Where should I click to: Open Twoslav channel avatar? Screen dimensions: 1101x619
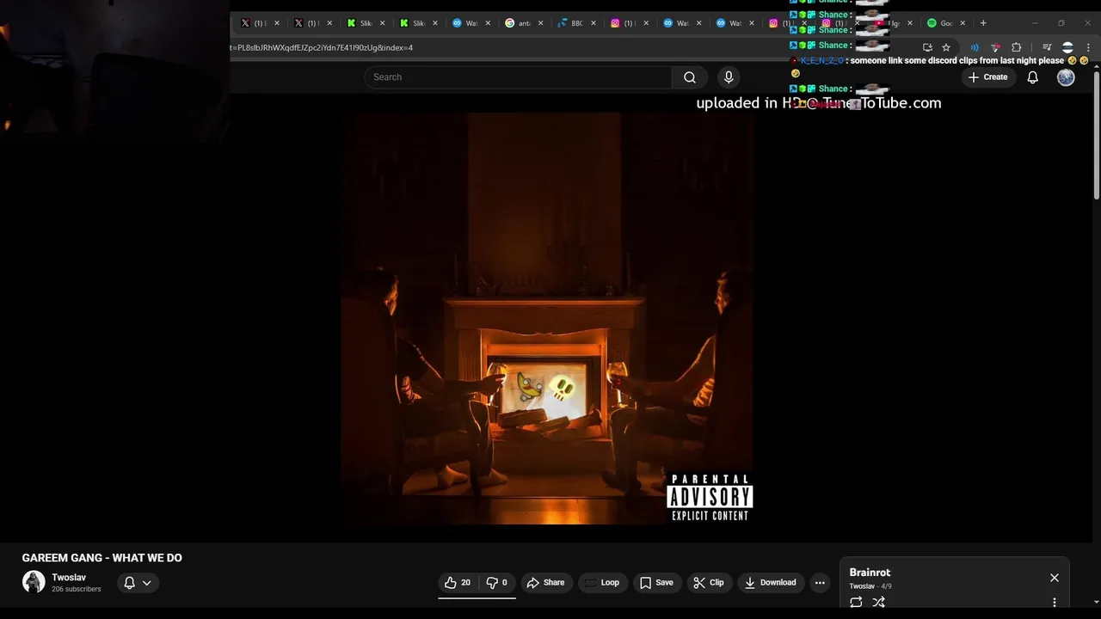pyautogui.click(x=34, y=582)
